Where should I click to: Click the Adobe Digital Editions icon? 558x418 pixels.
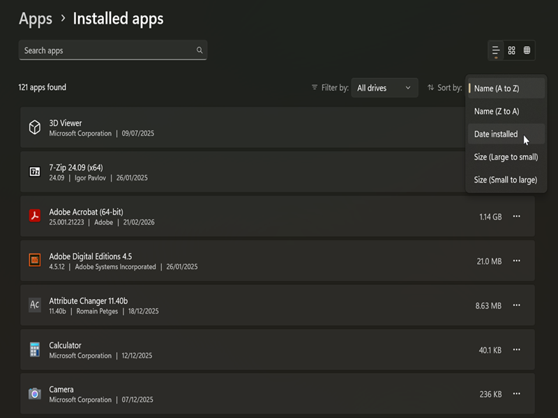click(x=34, y=261)
